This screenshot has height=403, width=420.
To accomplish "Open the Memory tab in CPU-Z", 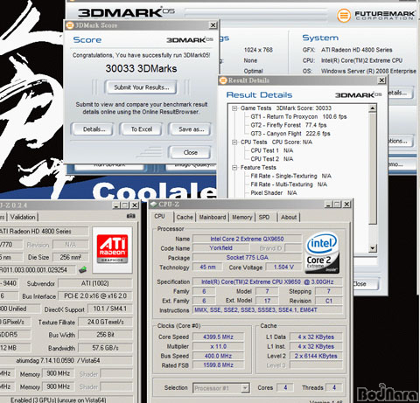I will (x=241, y=218).
